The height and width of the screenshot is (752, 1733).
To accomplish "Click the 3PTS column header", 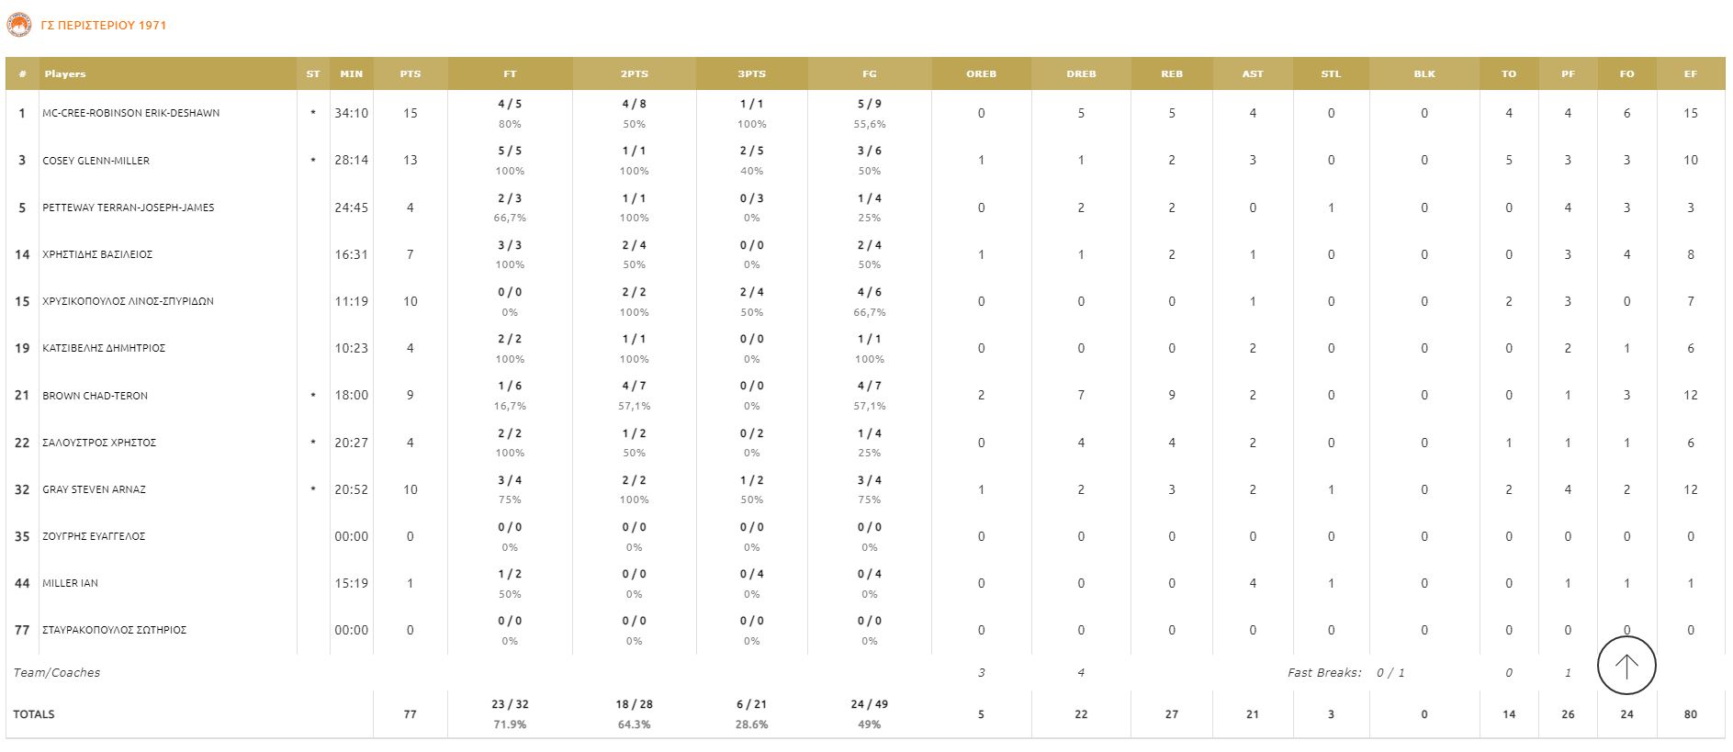I will (x=751, y=74).
